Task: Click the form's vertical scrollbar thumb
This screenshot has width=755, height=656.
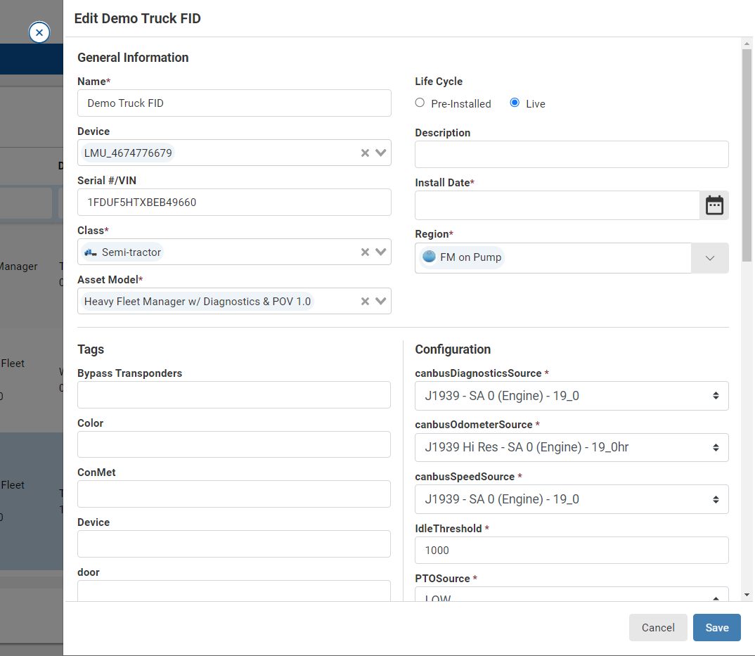Action: click(x=747, y=155)
